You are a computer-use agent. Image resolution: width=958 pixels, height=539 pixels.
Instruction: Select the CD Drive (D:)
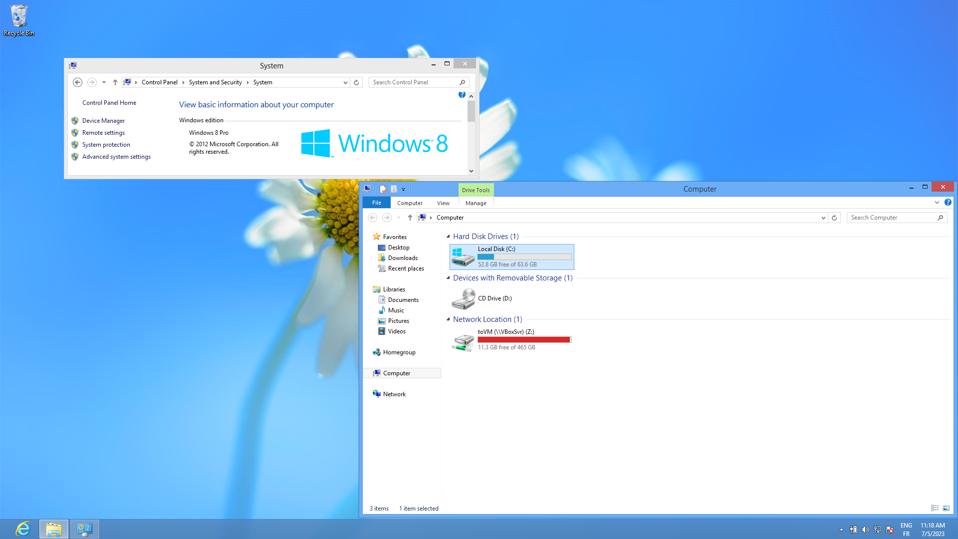[x=495, y=298]
